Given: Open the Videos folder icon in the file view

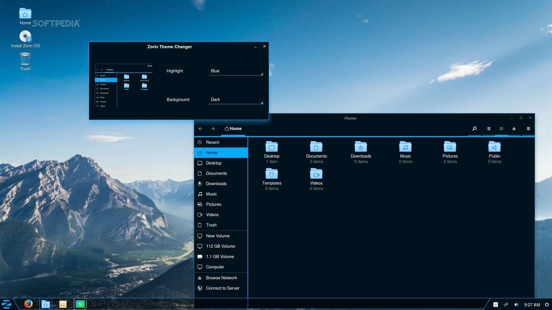Looking at the screenshot, I should pos(316,174).
